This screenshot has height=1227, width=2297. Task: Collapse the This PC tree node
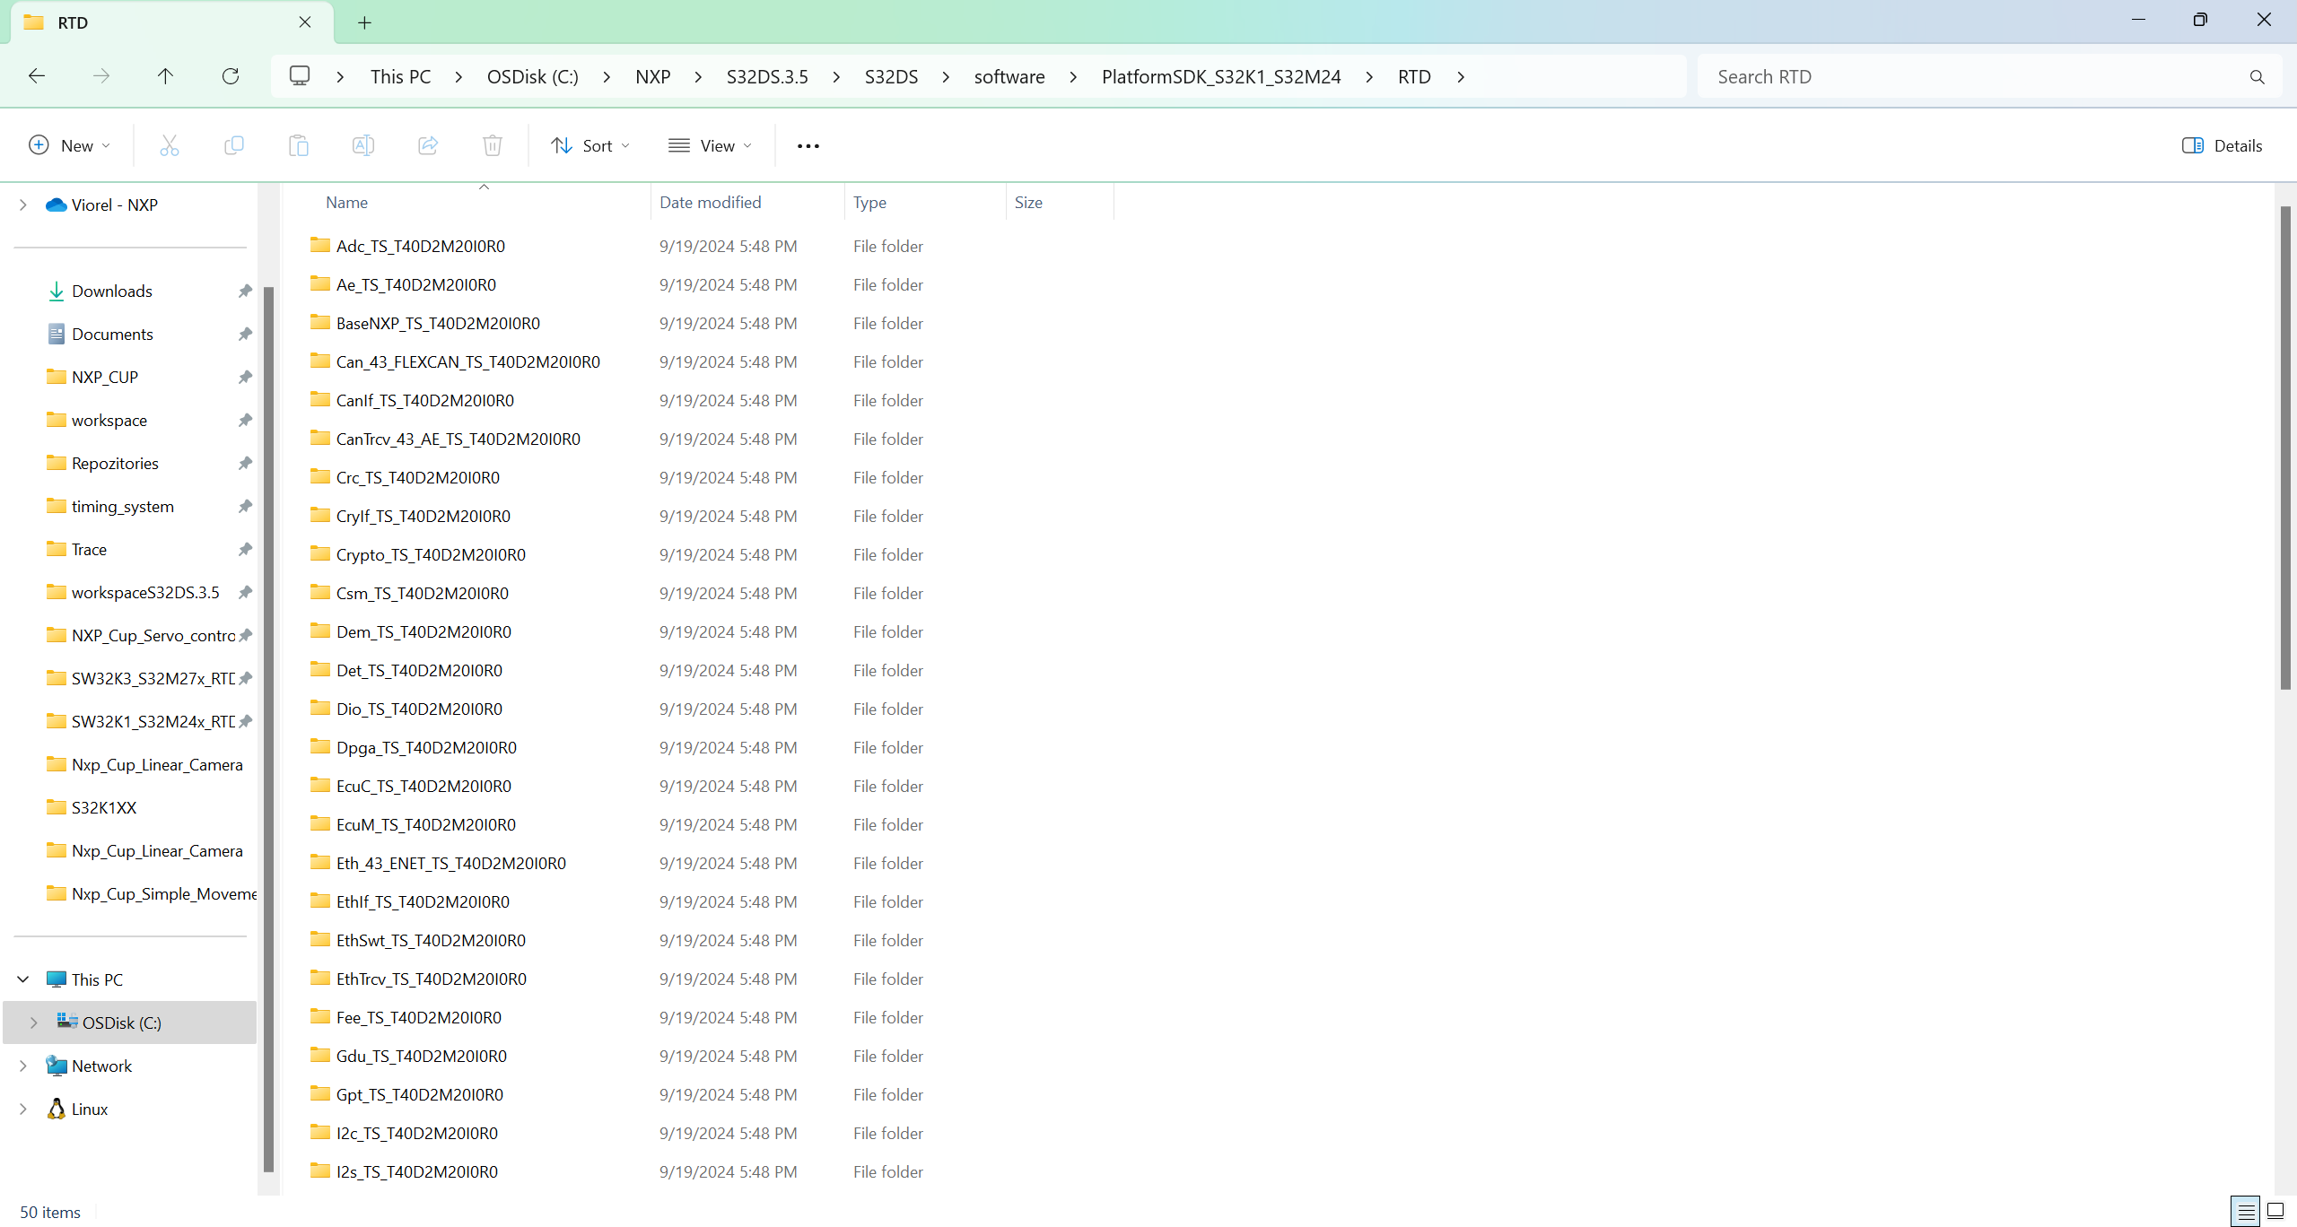point(23,979)
